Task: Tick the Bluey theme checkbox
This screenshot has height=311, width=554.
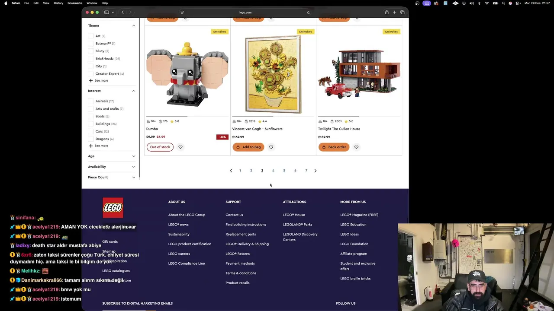Action: (91, 51)
